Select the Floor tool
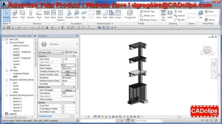222x124 pixels. coord(39,14)
